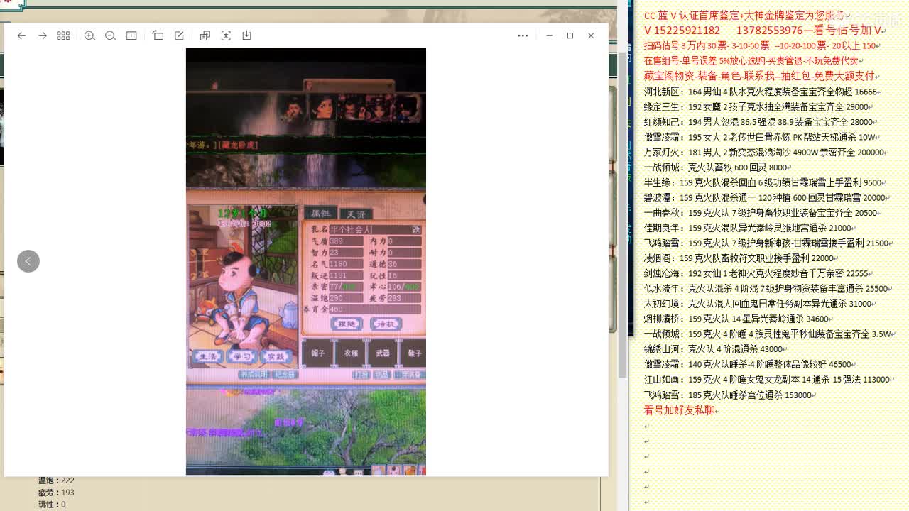Open the thumbnail grid view icon
The width and height of the screenshot is (909, 511).
coord(63,35)
